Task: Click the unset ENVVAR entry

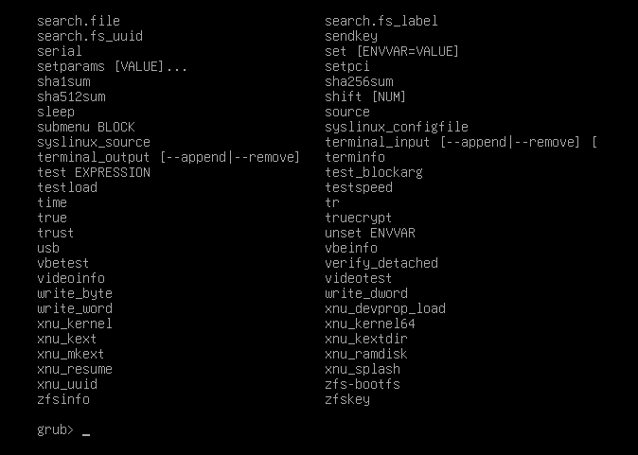Action: (370, 233)
